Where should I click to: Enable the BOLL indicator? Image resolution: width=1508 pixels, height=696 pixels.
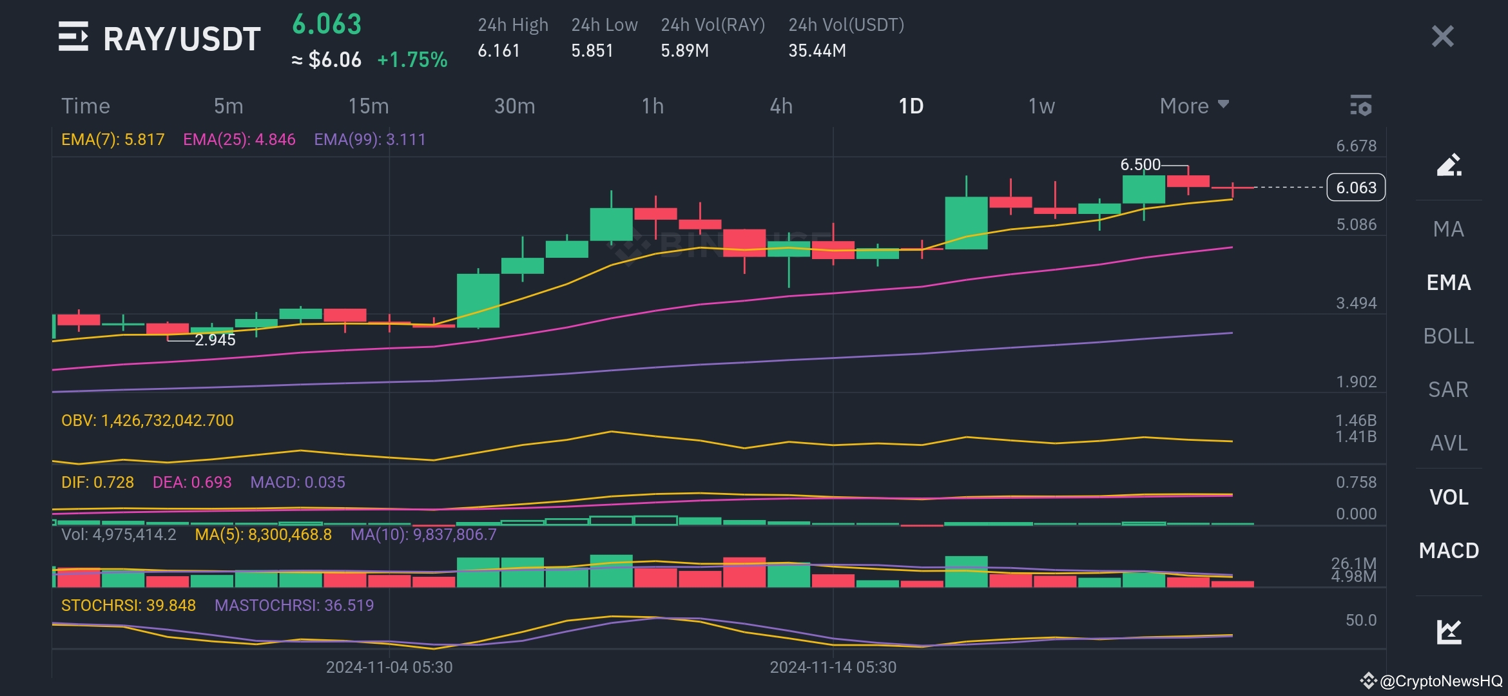(x=1449, y=336)
